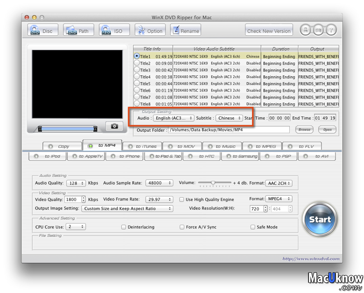Click the Rename tool button

click(186, 31)
